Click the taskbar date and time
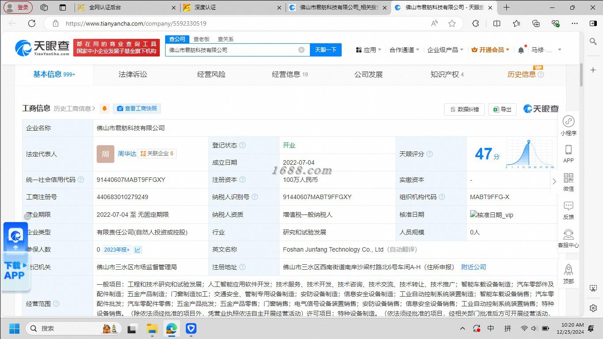This screenshot has width=603, height=339. click(570, 328)
